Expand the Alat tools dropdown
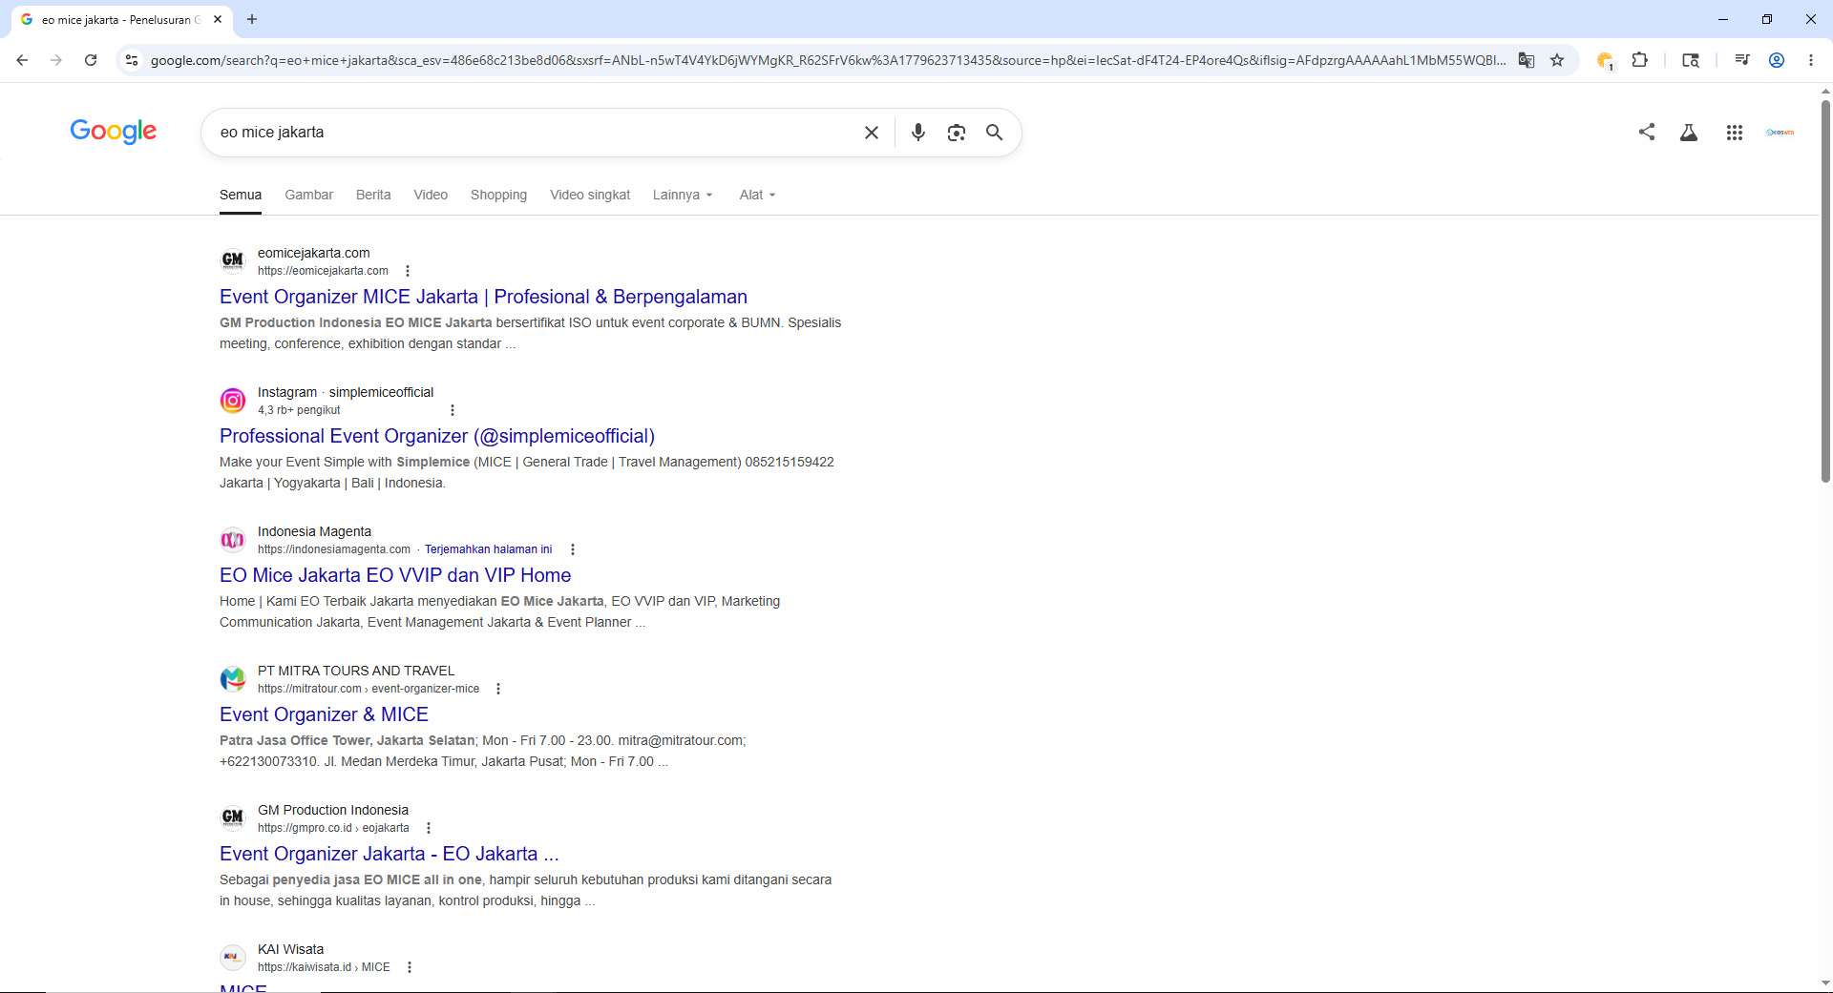 [757, 195]
